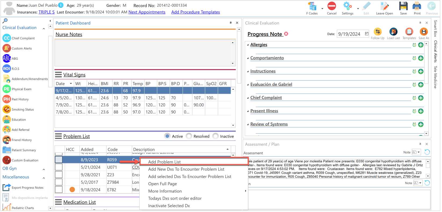
Task: Check the box for code U071 row
Action: tap(59, 167)
